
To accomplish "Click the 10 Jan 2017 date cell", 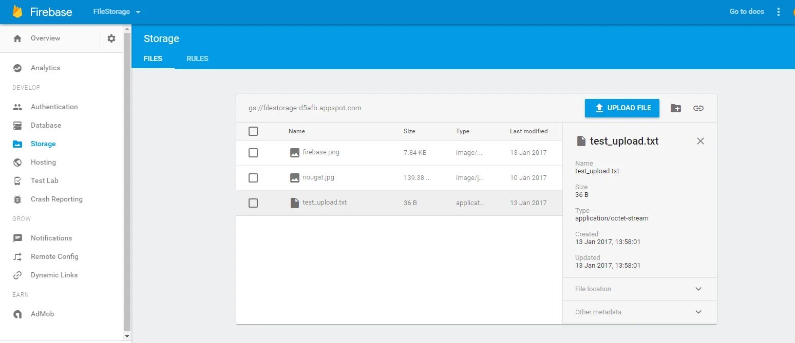I will click(x=528, y=178).
